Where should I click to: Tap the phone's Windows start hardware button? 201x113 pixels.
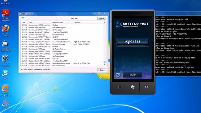click(133, 87)
